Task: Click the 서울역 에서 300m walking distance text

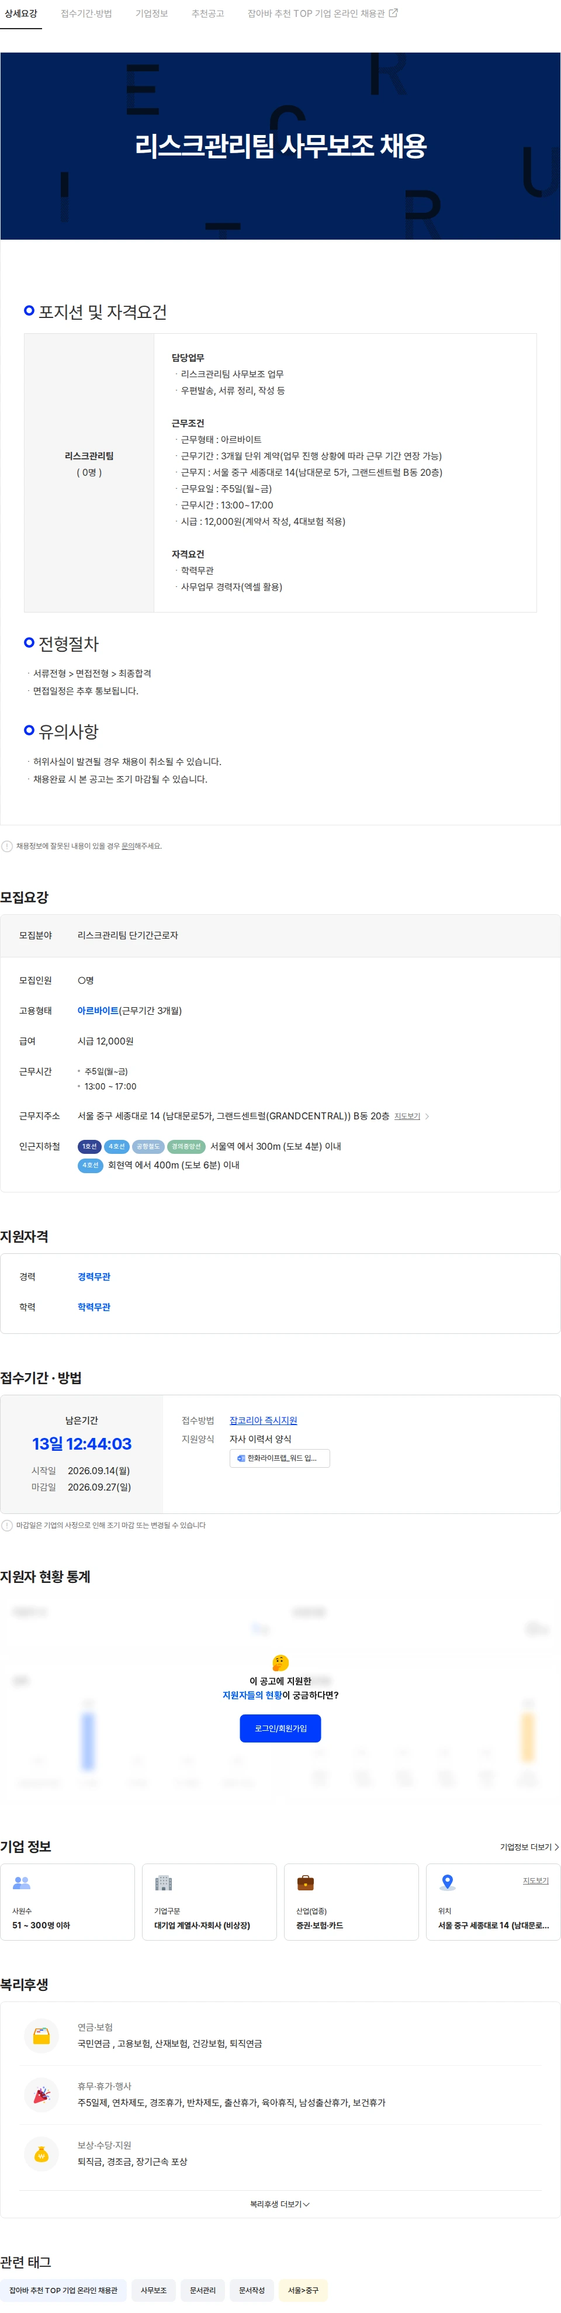Action: coord(276,1147)
